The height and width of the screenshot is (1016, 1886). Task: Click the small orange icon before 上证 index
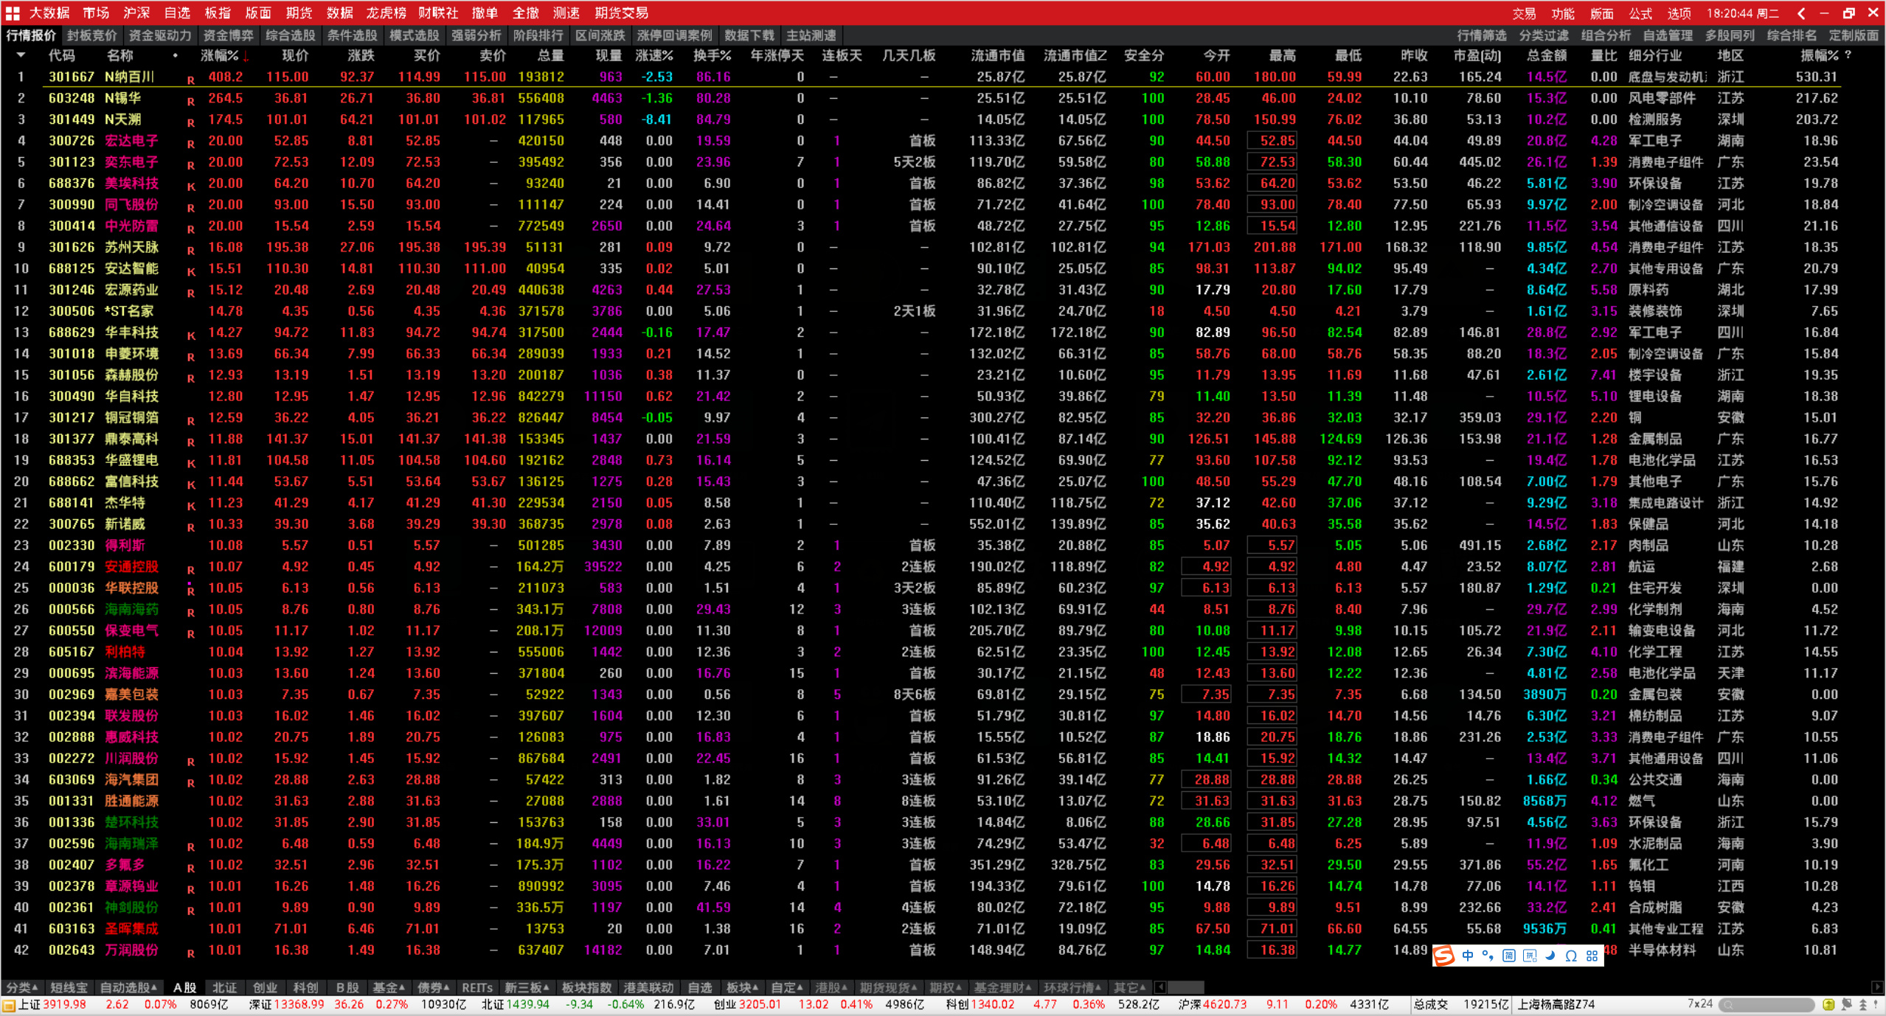coord(9,1005)
